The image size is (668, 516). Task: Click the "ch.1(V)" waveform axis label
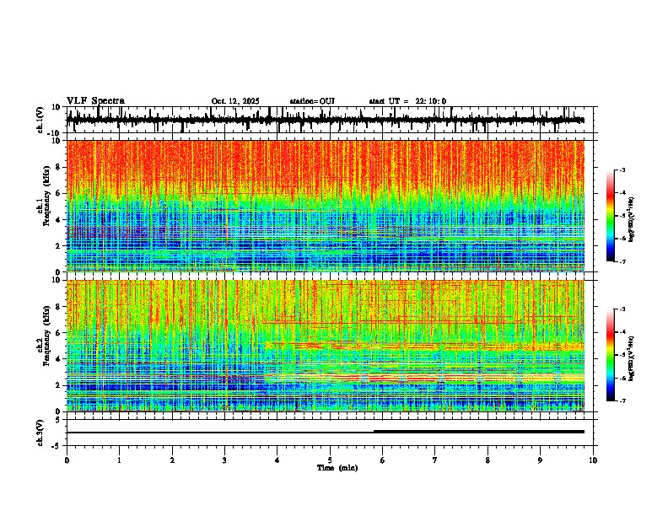pyautogui.click(x=40, y=121)
